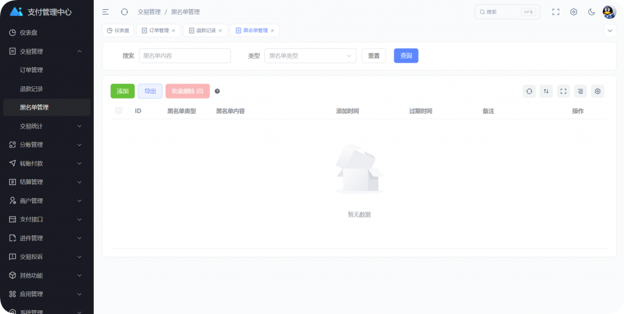Viewport: 624px width, 314px height.
Task: Click the 添加时间 column header
Action: coord(347,111)
